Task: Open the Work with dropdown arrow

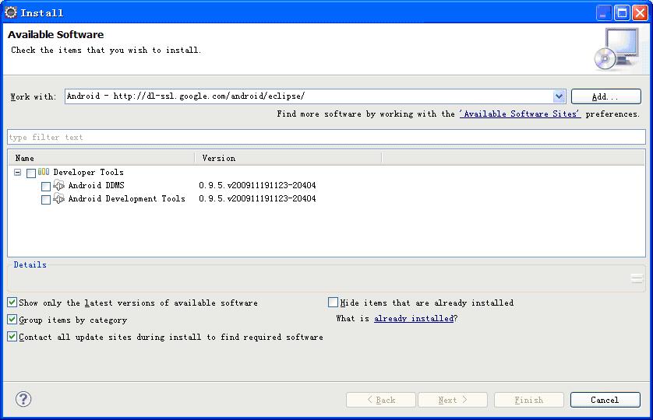Action: (559, 96)
